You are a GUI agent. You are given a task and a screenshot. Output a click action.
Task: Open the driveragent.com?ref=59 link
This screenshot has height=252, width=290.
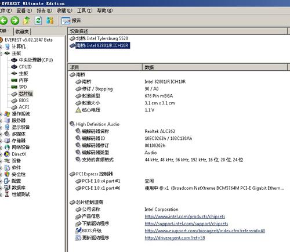click(x=175, y=238)
